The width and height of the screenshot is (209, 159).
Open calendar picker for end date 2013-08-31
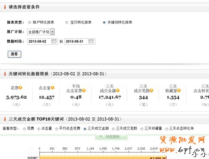pyautogui.click(x=91, y=41)
